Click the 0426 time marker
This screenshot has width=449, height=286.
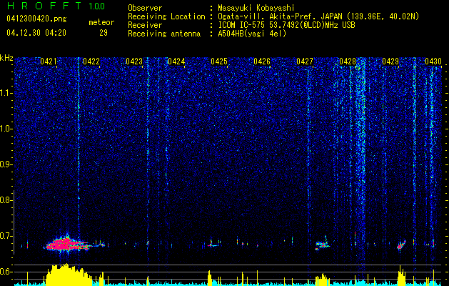(x=262, y=61)
